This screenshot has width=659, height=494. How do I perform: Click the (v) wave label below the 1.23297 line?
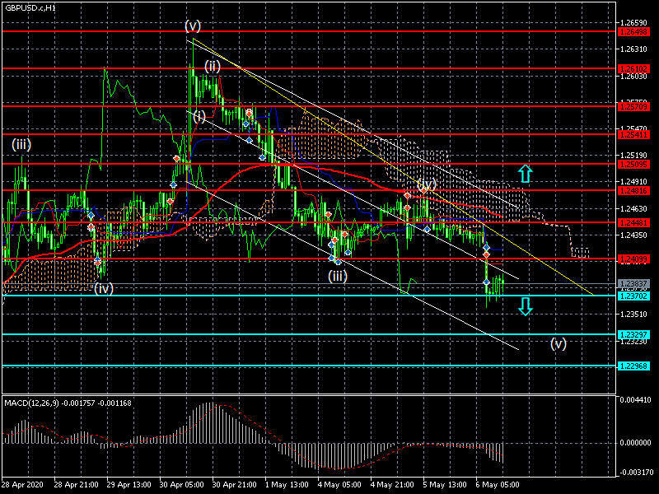[559, 343]
